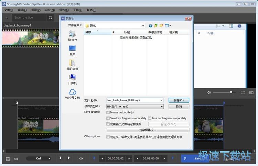Increase the 00:01:00;00 time with the right arrow
This screenshot has width=258, height=166.
pyautogui.click(x=164, y=158)
